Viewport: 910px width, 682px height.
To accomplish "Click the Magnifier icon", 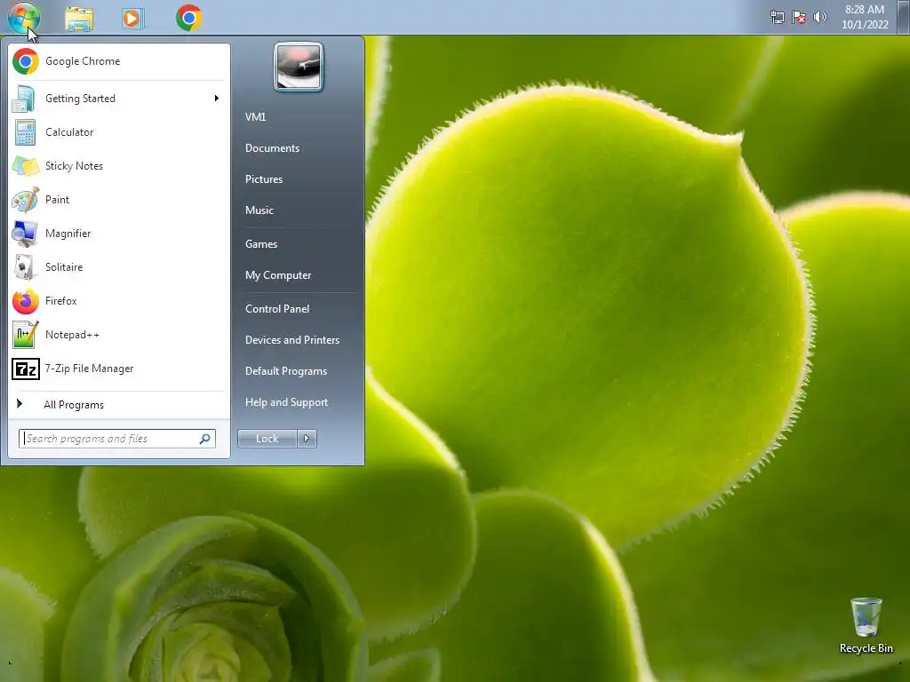I will click(x=24, y=234).
